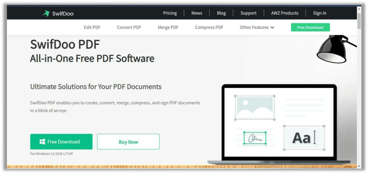Viewport: 368px width, 174px height.
Task: Click the scrollbar up arrow
Action: (x=359, y=9)
